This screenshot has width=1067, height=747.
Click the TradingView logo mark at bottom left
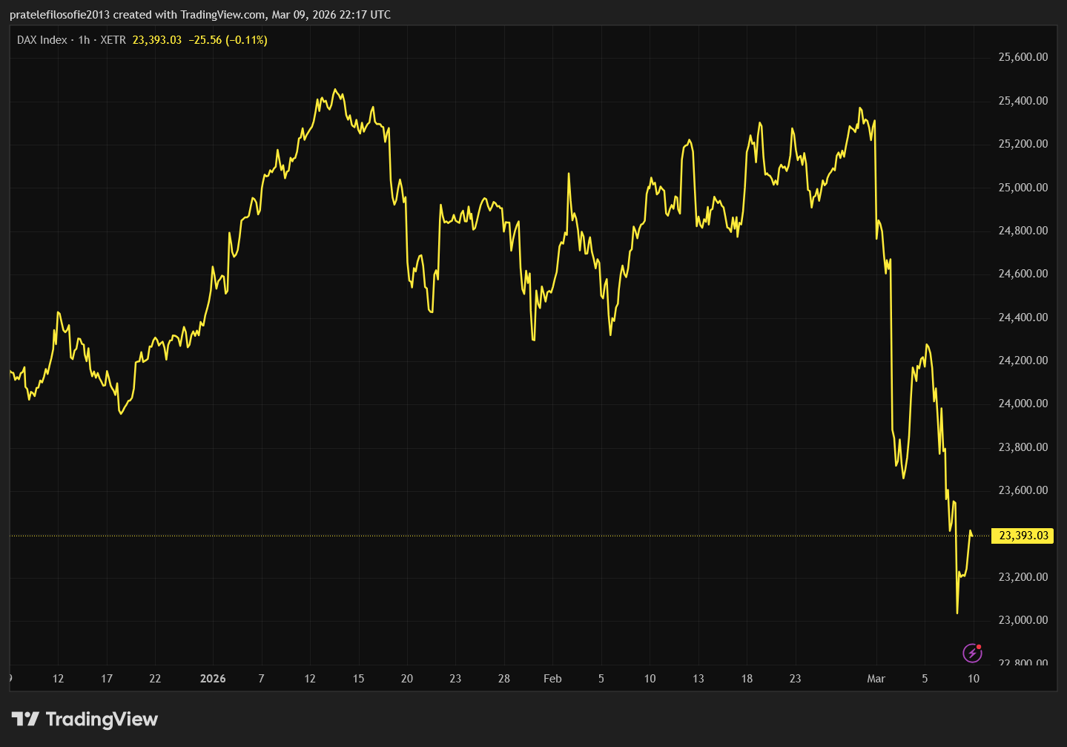tap(25, 719)
